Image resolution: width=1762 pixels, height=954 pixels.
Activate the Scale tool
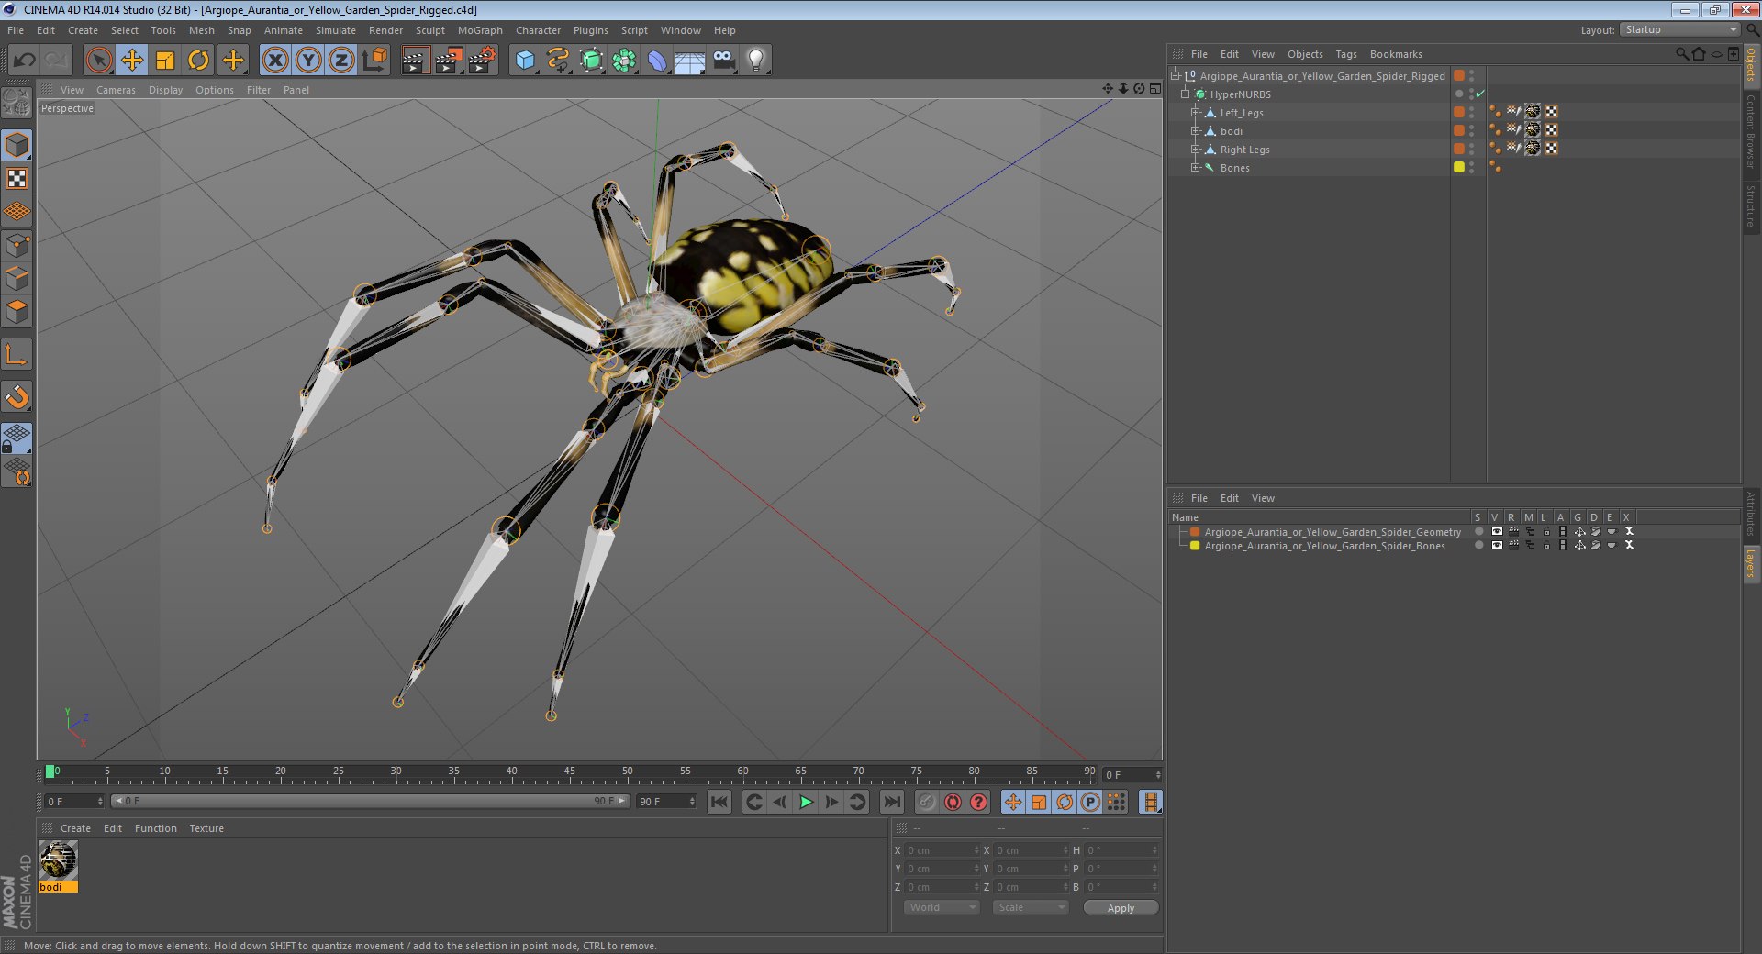coord(165,61)
